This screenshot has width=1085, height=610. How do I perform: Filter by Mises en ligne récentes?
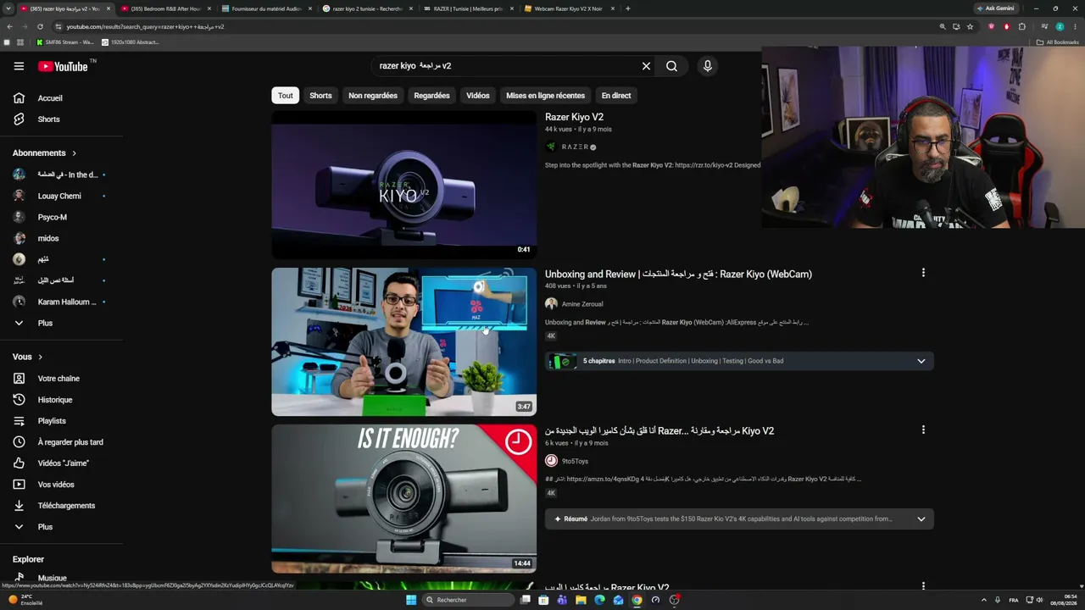545,96
